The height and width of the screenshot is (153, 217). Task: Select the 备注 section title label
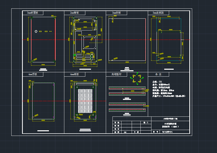tap(159, 74)
